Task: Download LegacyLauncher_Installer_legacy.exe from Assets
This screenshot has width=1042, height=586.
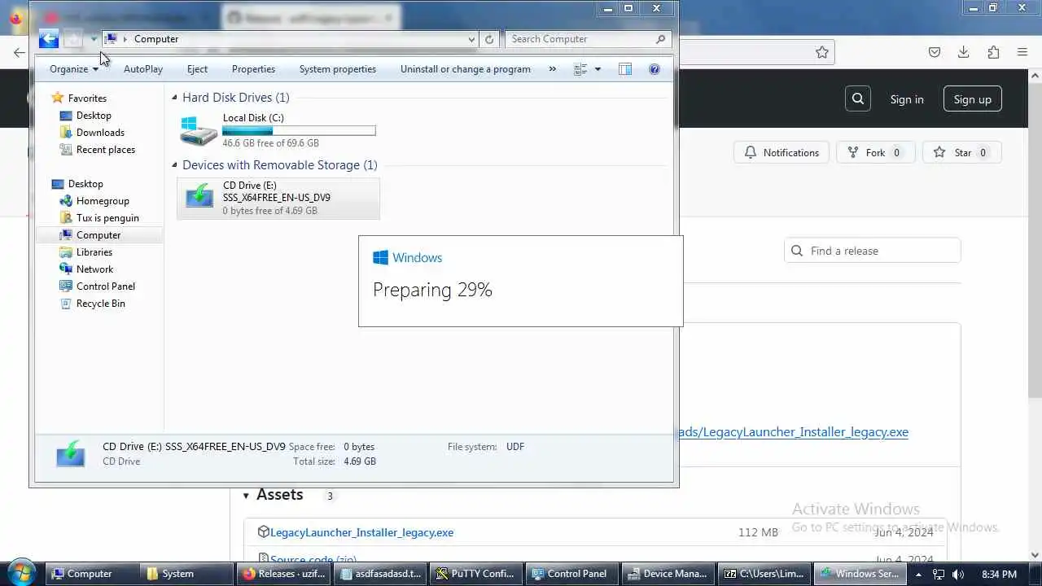Action: [361, 532]
